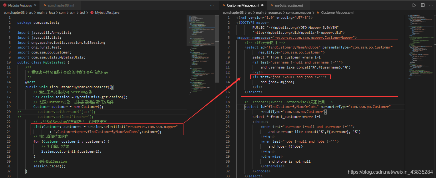Screen dimensions: 436x178
Task: Click the '<choose>' opening tag line
Action: click(x=260, y=122)
